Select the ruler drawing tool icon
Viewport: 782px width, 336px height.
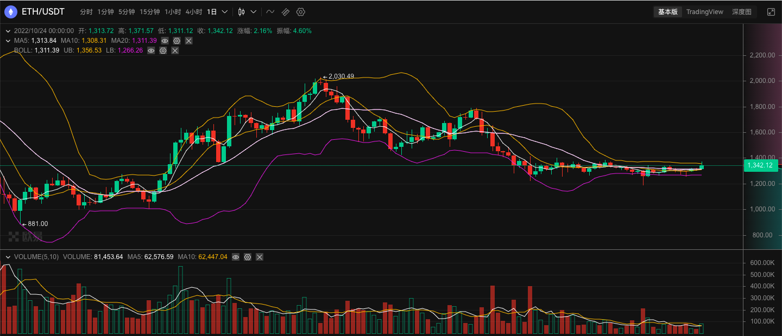(x=285, y=12)
